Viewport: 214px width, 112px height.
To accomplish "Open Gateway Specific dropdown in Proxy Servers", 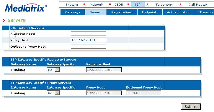I will click(53, 93).
